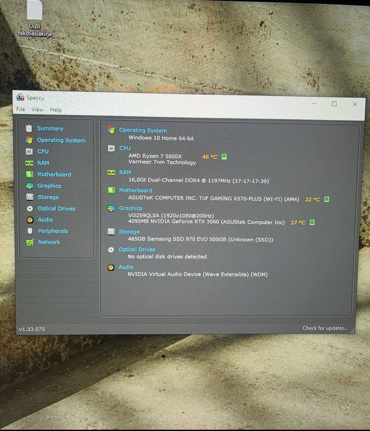Click the green CPU temperature indicator icon
Viewport: 370px width, 431px height.
point(224,157)
